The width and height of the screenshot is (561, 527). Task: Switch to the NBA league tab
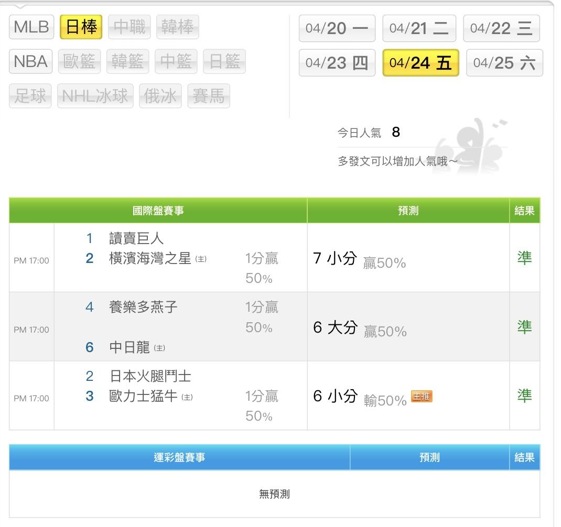pos(30,62)
